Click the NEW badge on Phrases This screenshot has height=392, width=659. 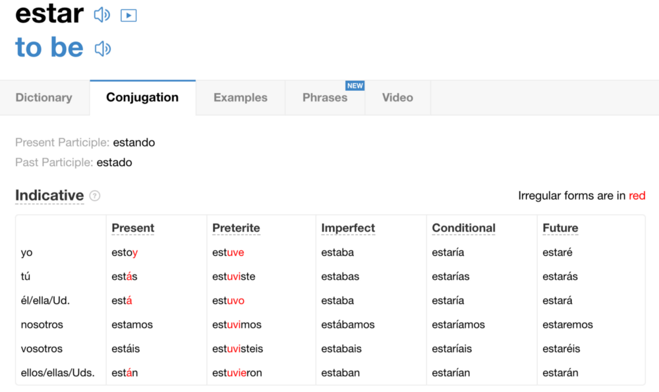pos(355,86)
